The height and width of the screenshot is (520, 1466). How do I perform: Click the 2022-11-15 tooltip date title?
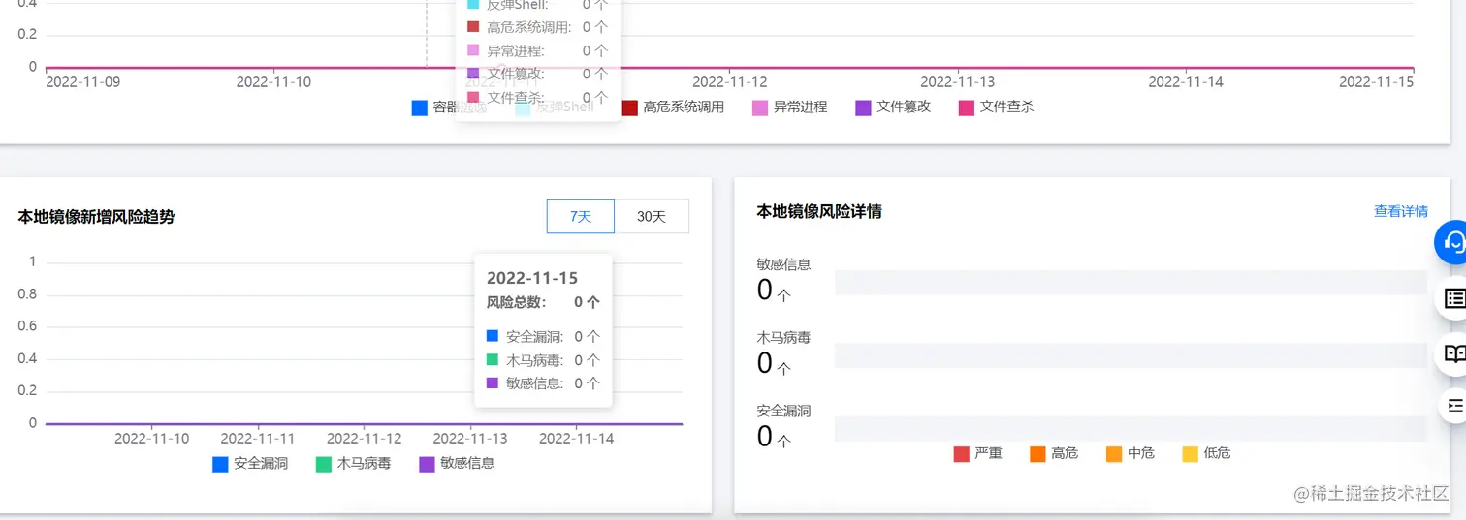point(532,279)
